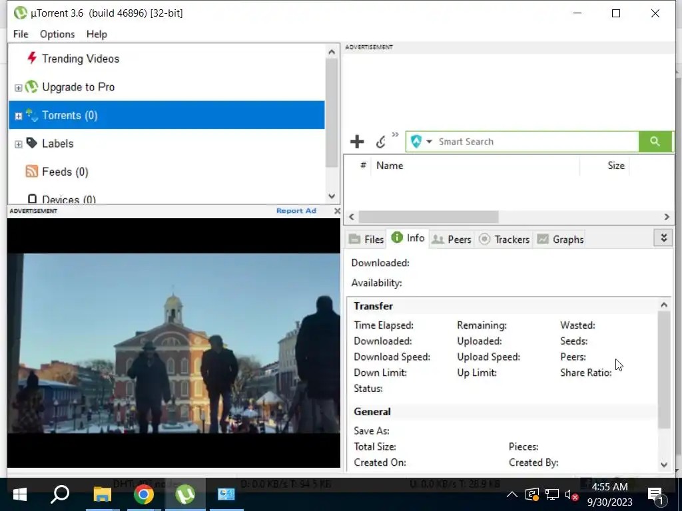
Task: Open the taskbar clock showing 4:55 AM
Action: point(609,494)
